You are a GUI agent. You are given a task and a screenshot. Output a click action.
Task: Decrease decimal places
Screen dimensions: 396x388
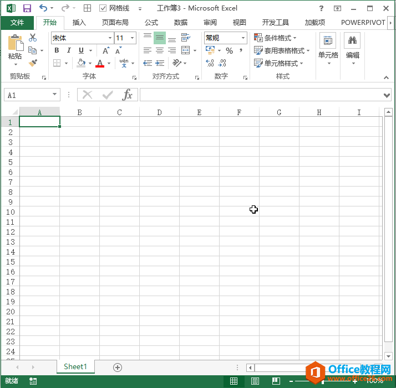click(x=222, y=63)
